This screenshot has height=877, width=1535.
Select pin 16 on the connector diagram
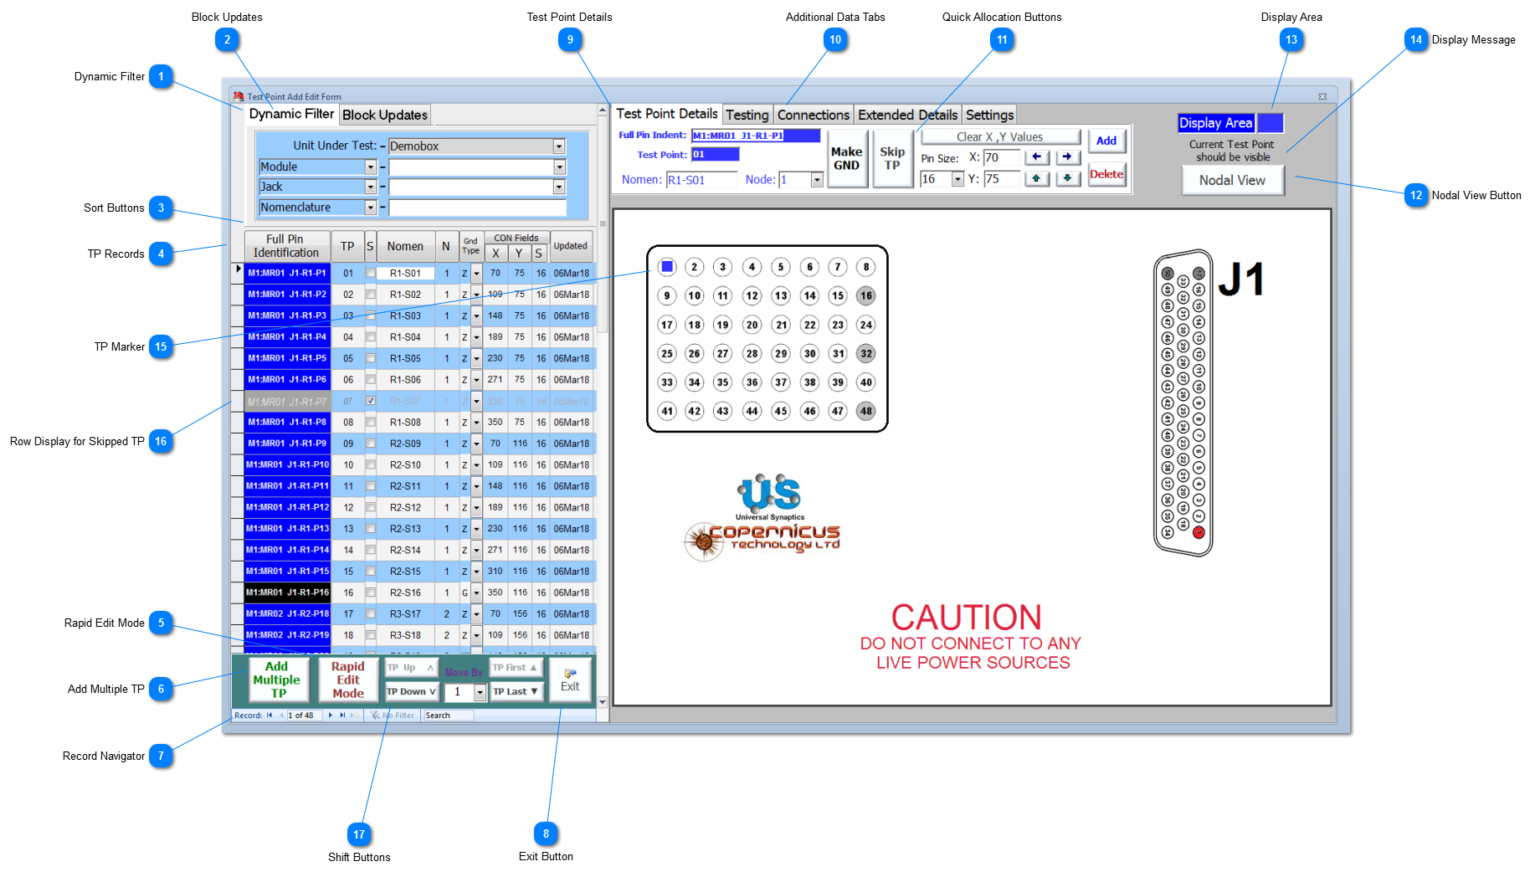(x=865, y=295)
